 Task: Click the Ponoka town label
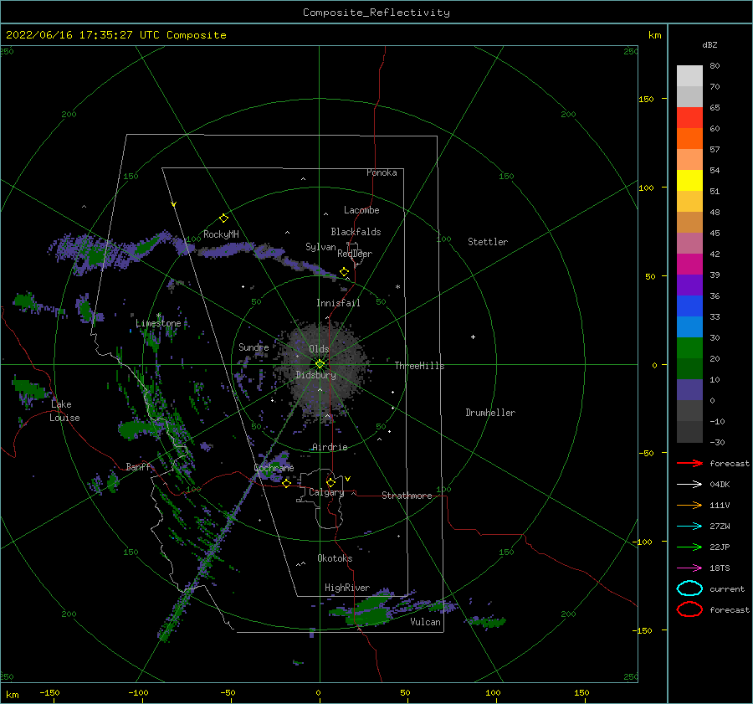382,172
